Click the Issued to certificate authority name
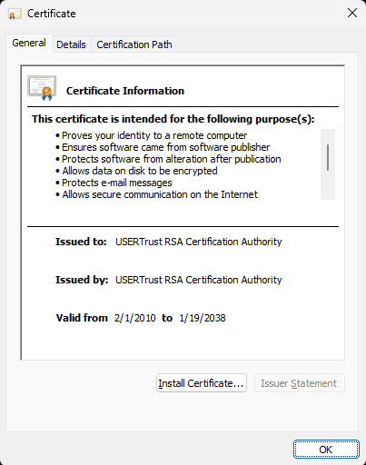 (199, 242)
